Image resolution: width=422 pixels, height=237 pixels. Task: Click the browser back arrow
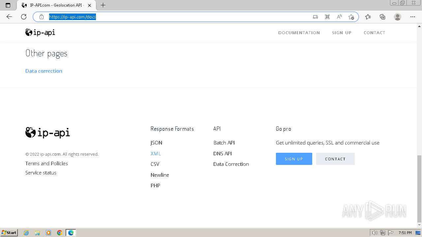[x=9, y=17]
